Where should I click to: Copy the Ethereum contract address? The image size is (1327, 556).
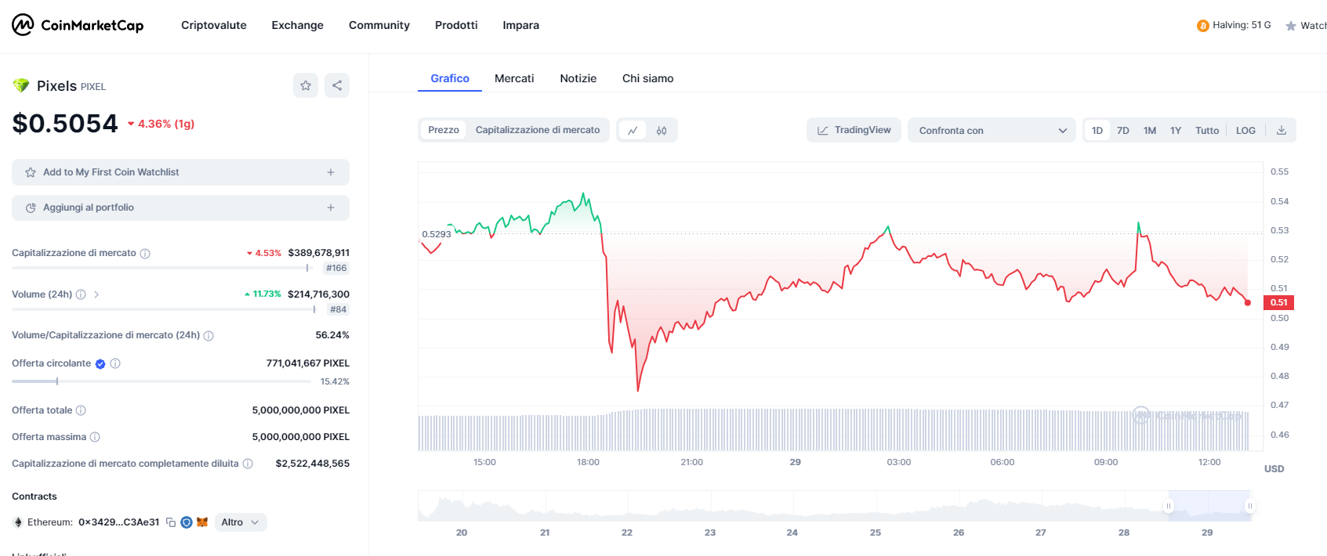tap(171, 522)
